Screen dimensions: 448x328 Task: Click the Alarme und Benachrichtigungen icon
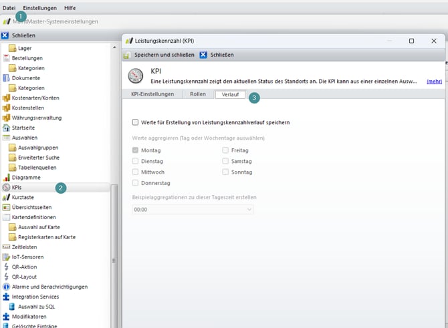(x=7, y=287)
